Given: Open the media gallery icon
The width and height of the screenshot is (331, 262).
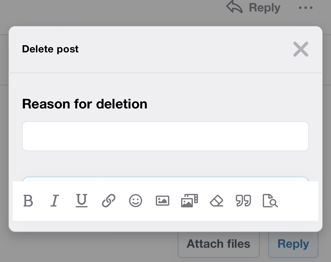Looking at the screenshot, I should [x=190, y=201].
